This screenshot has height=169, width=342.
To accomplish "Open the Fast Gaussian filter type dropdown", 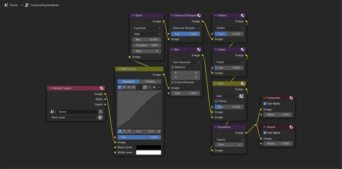I will (x=186, y=62).
